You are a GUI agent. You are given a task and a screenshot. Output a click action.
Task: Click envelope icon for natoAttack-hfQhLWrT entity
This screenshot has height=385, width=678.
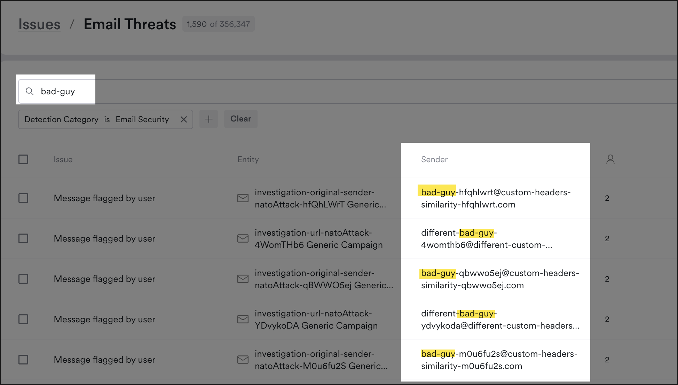click(x=243, y=198)
